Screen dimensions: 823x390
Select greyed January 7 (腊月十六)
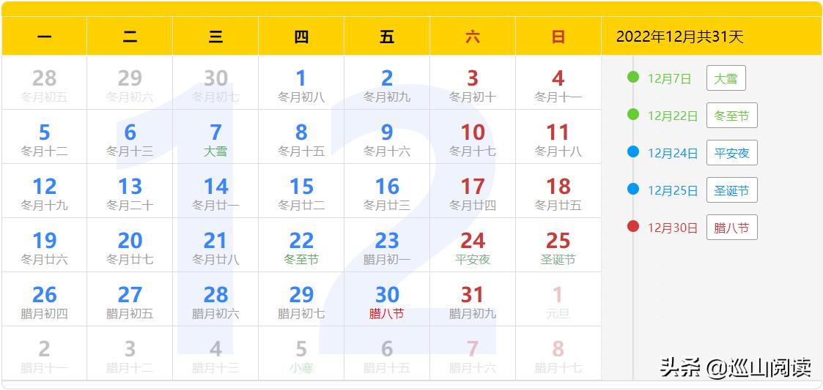coord(473,353)
